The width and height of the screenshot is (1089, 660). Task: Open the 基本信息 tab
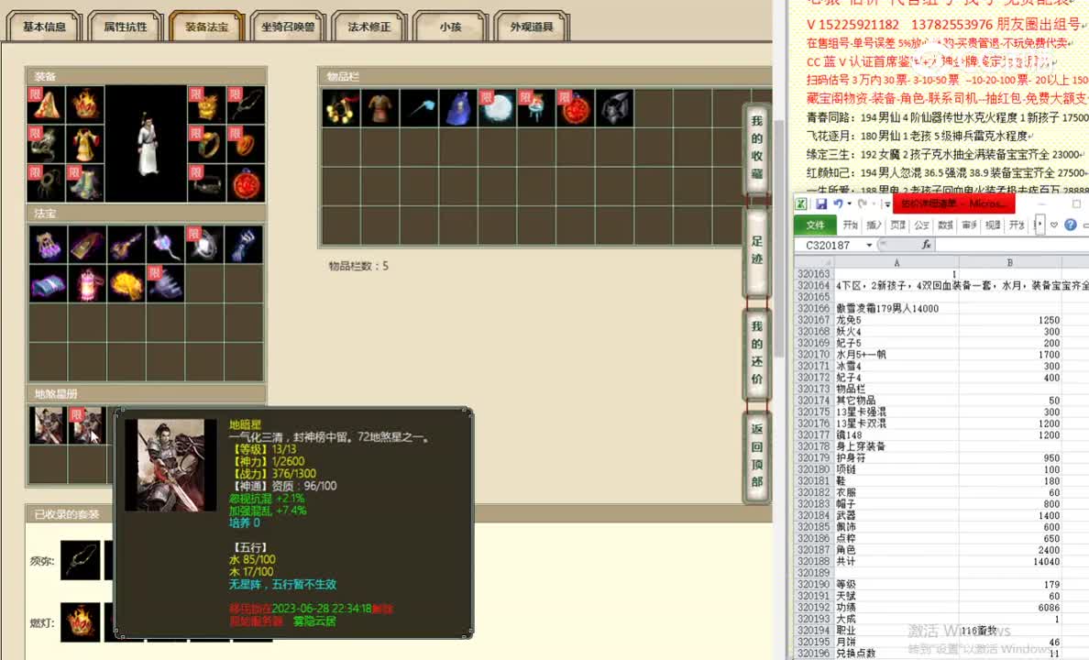pos(44,27)
